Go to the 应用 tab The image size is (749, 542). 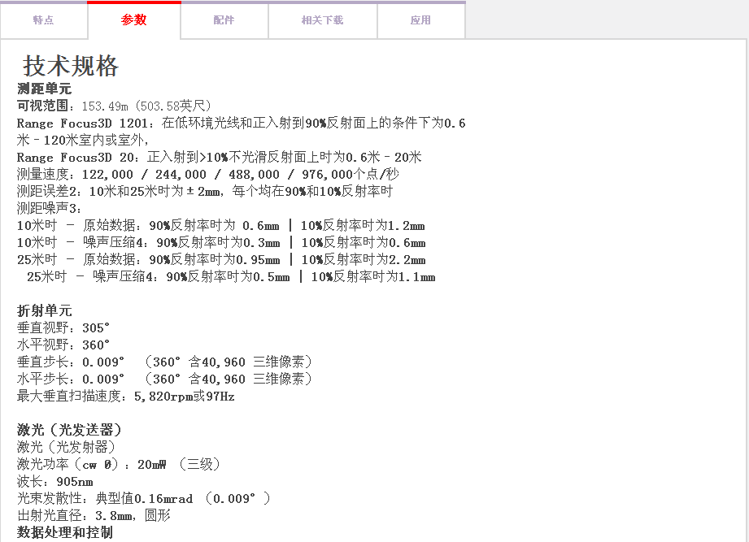pyautogui.click(x=420, y=20)
